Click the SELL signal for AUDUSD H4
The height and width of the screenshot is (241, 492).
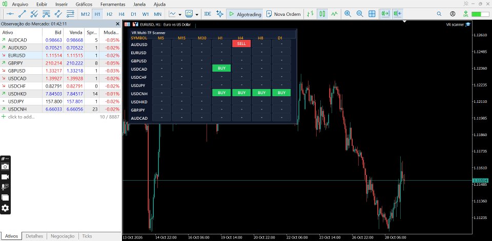241,43
